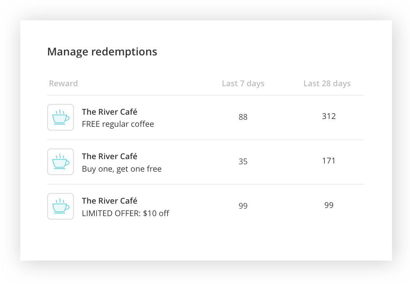Click the 171 redemptions count in second row
This screenshot has width=410, height=284.
[329, 161]
